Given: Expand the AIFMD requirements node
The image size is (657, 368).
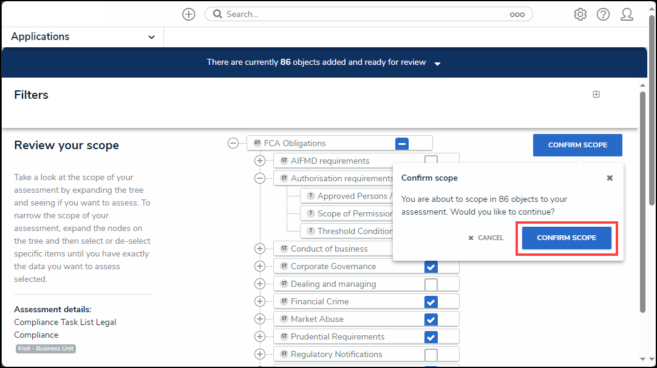Looking at the screenshot, I should tap(260, 161).
